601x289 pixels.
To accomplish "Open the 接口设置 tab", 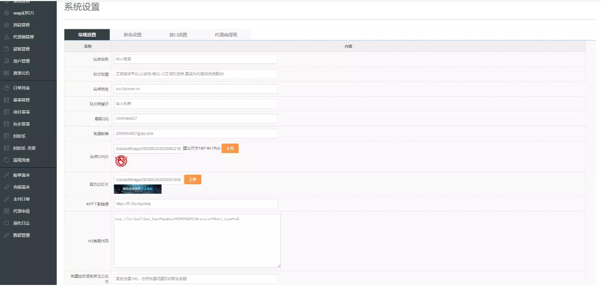I will [178, 35].
